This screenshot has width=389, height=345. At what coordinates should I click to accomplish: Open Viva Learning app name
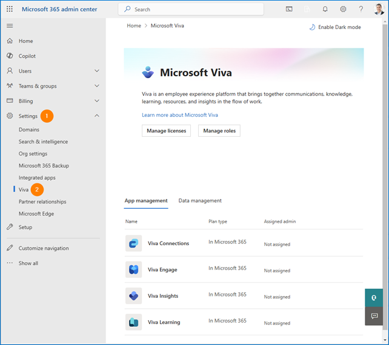[x=164, y=322]
